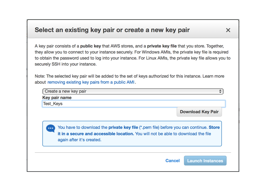Focus the Key pair name input field

[x=134, y=103]
